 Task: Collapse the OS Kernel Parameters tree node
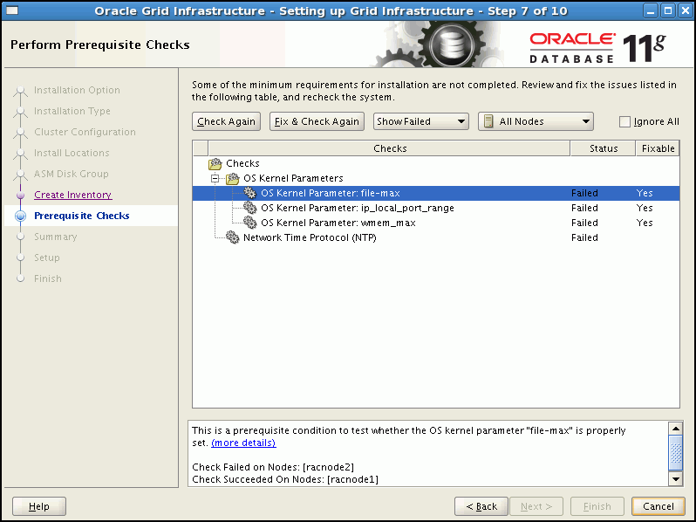(x=215, y=178)
